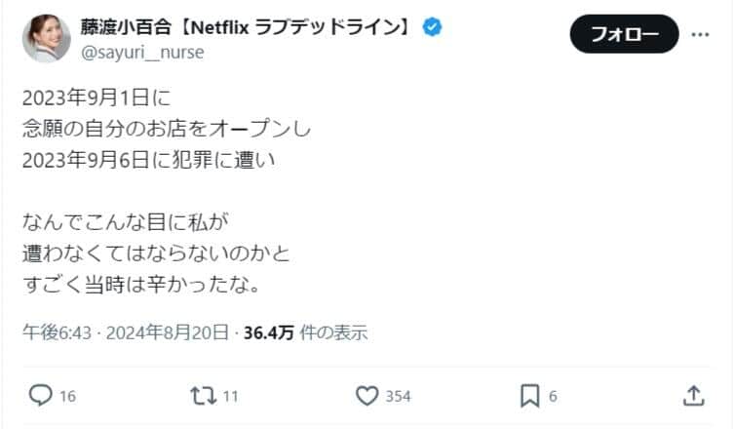734x429 pixels.
Task: Click the repost count 11
Action: (230, 397)
